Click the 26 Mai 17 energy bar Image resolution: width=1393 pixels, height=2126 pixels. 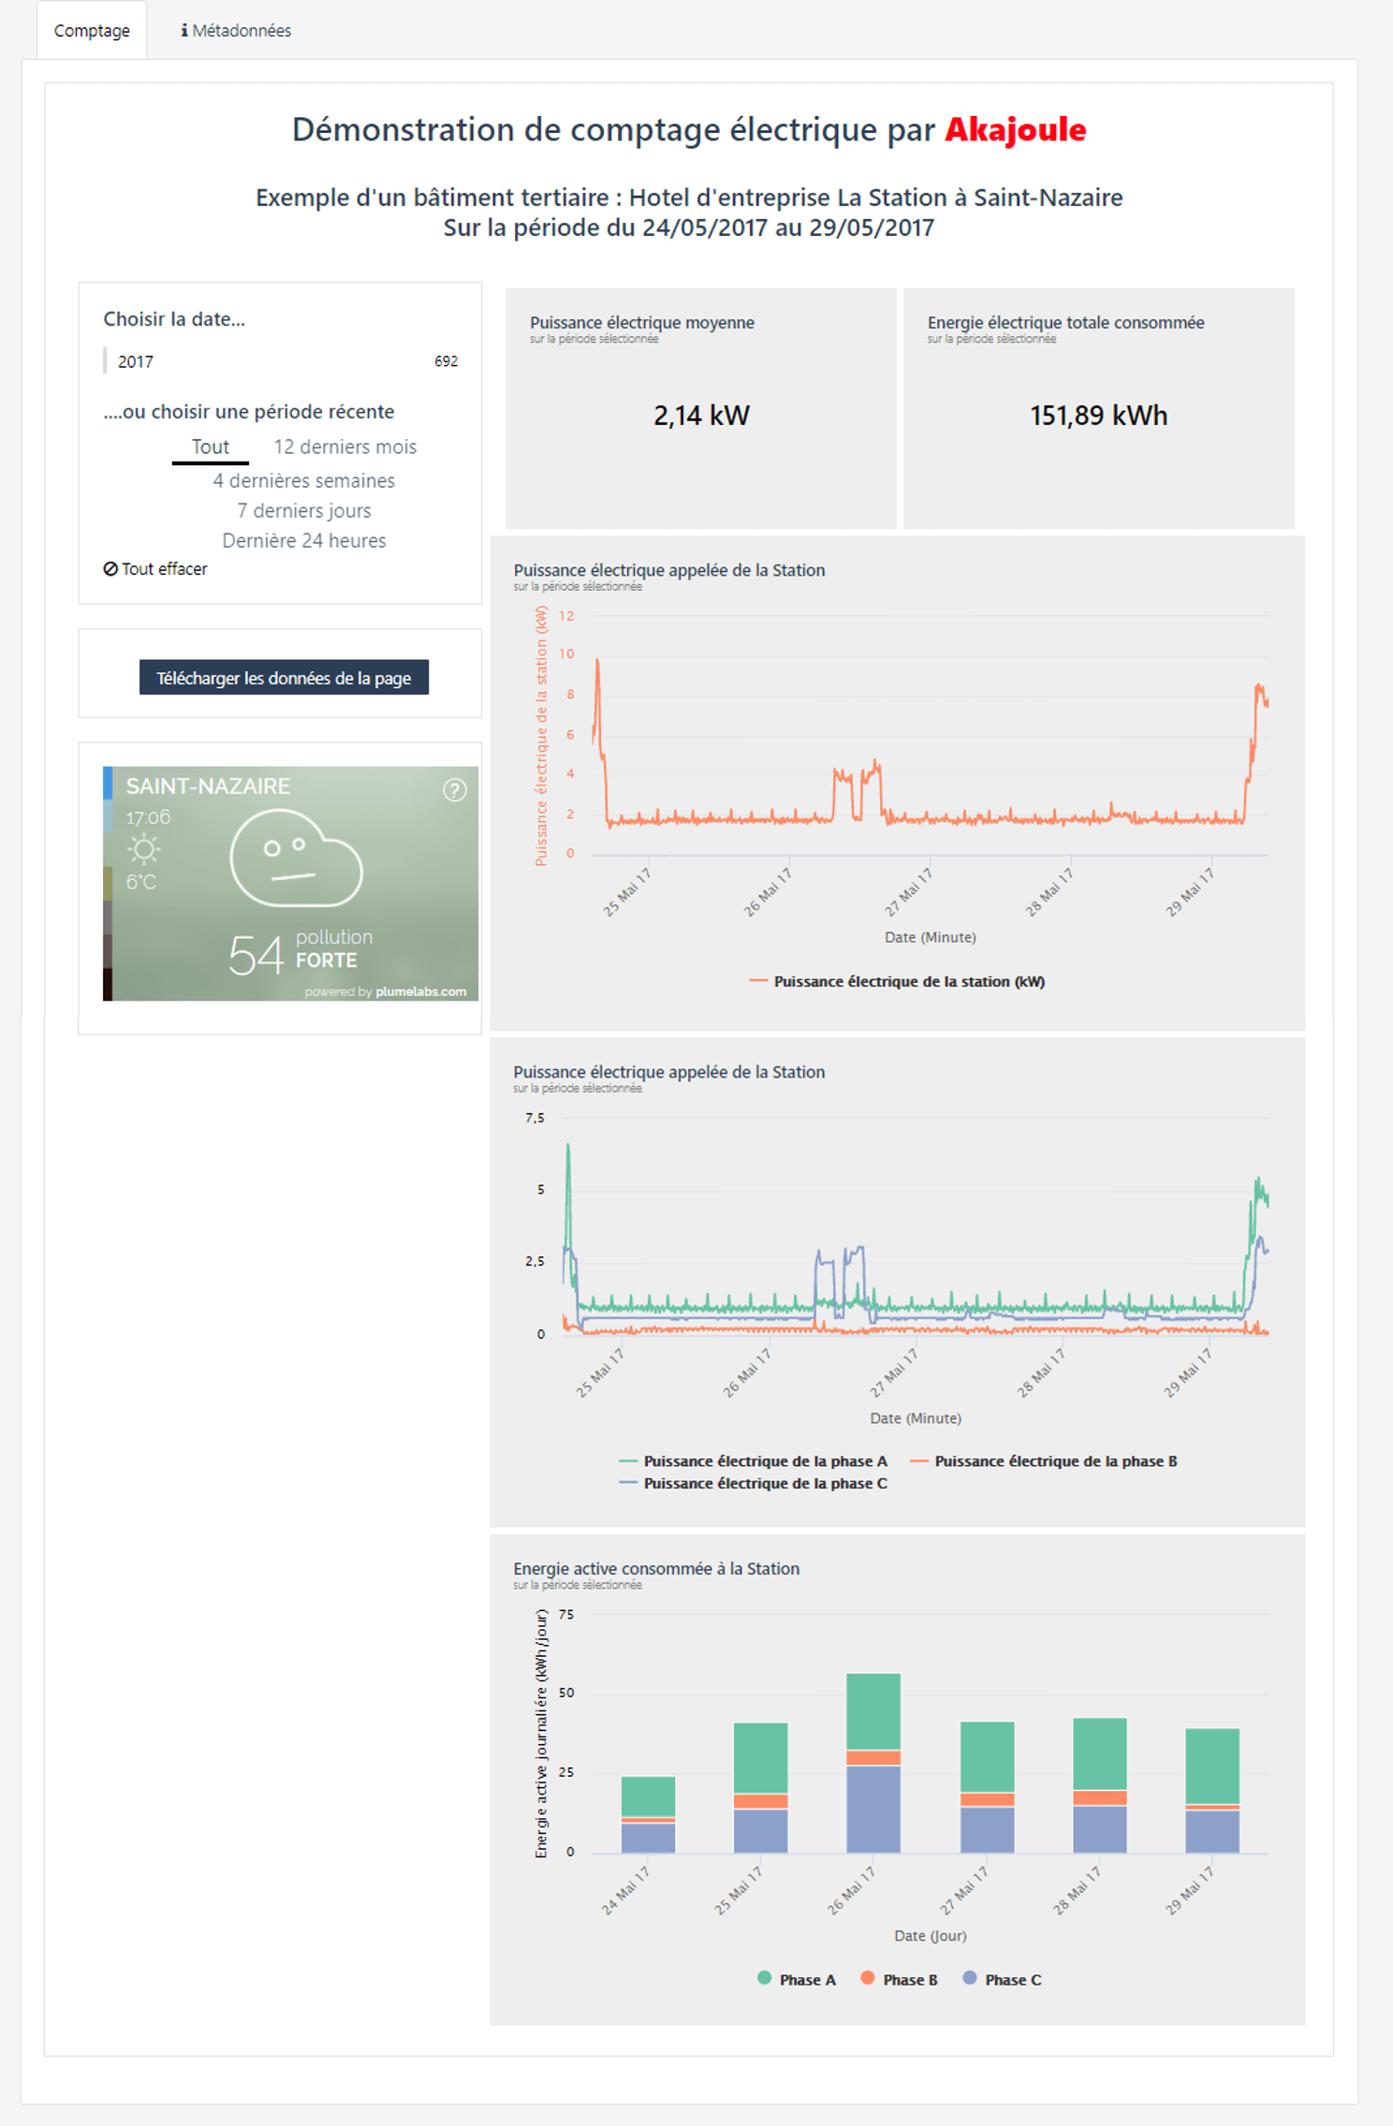pos(873,1763)
